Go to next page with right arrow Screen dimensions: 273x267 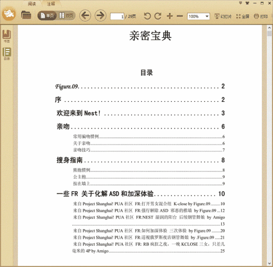tap(101, 16)
